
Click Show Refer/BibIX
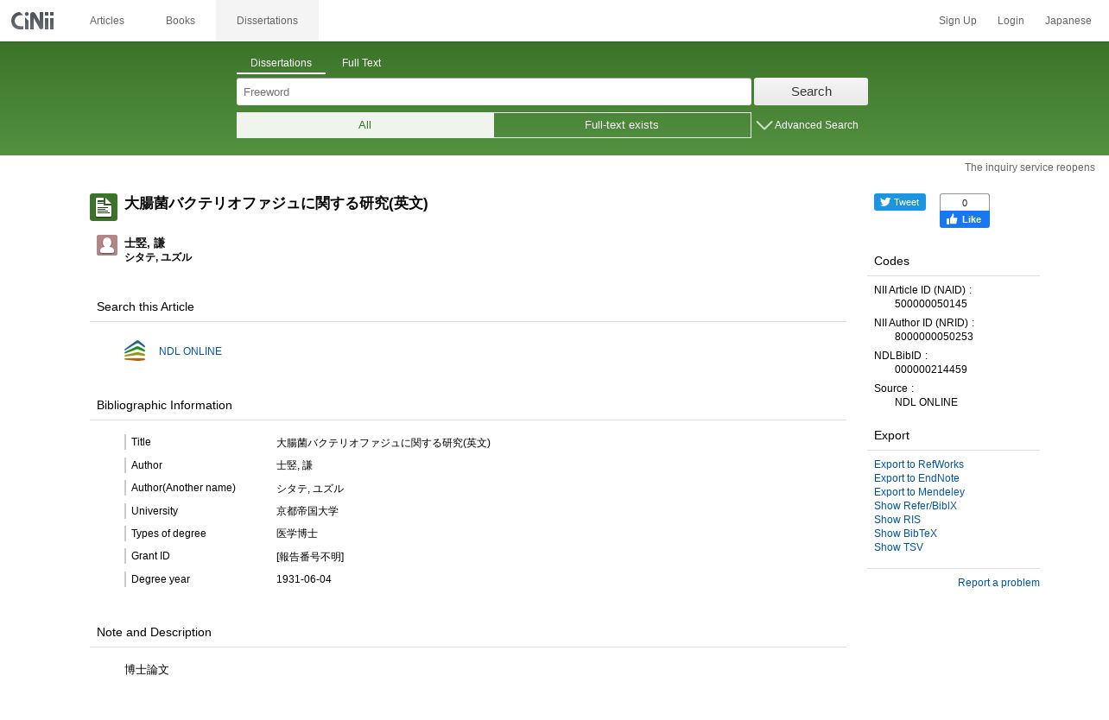tap(916, 506)
